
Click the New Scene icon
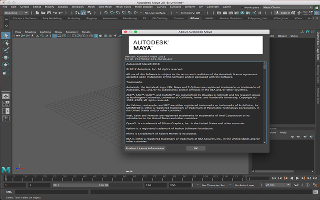point(37,13)
